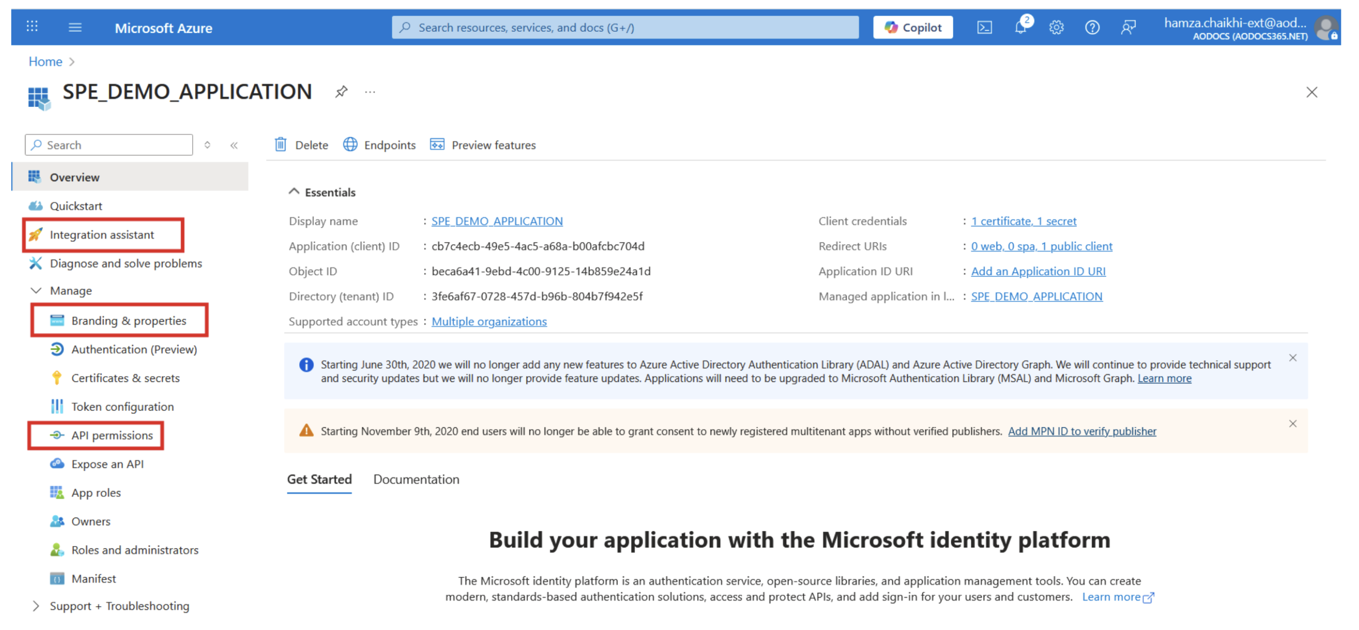Image resolution: width=1359 pixels, height=630 pixels.
Task: Focus the global search resources box
Action: click(x=625, y=27)
